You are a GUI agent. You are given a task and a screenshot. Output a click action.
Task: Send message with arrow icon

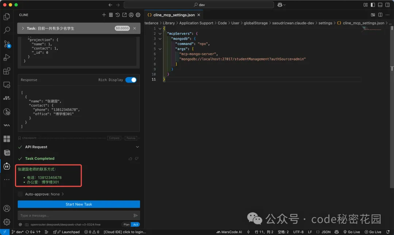click(135, 215)
